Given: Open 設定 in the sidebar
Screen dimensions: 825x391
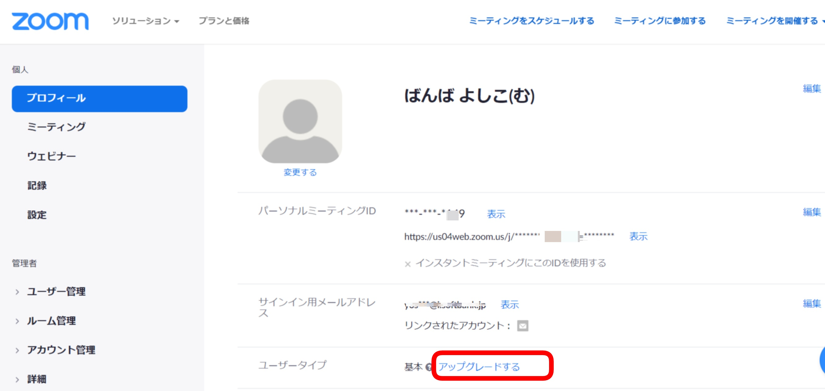Looking at the screenshot, I should point(37,215).
